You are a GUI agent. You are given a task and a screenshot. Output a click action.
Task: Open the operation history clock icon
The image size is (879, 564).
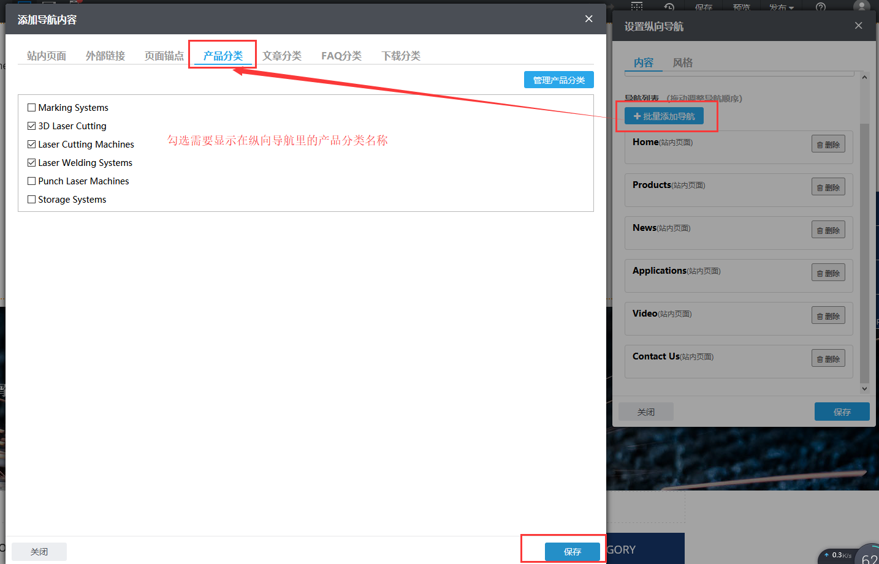(669, 7)
